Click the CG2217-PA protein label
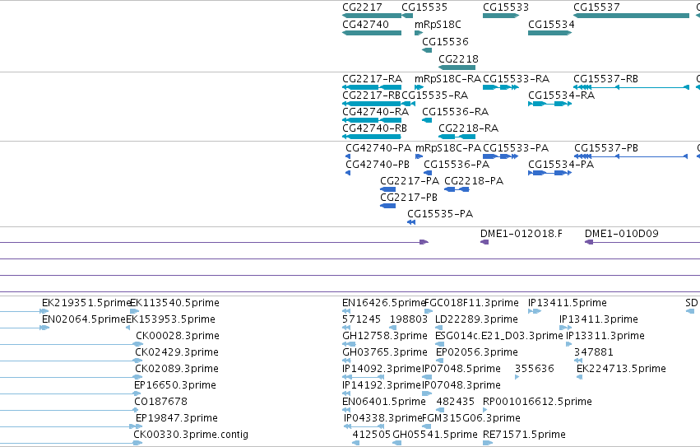Viewport: 700px width, 447px height. (410, 181)
